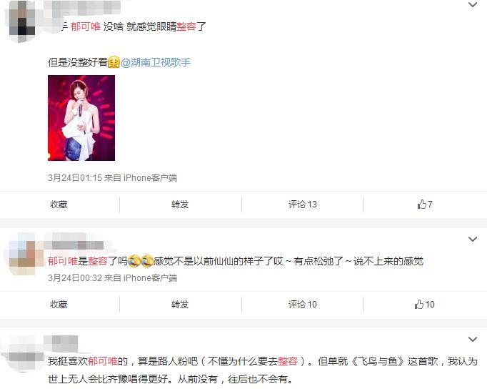Like the first post with 7 thumbs-up

(x=425, y=205)
